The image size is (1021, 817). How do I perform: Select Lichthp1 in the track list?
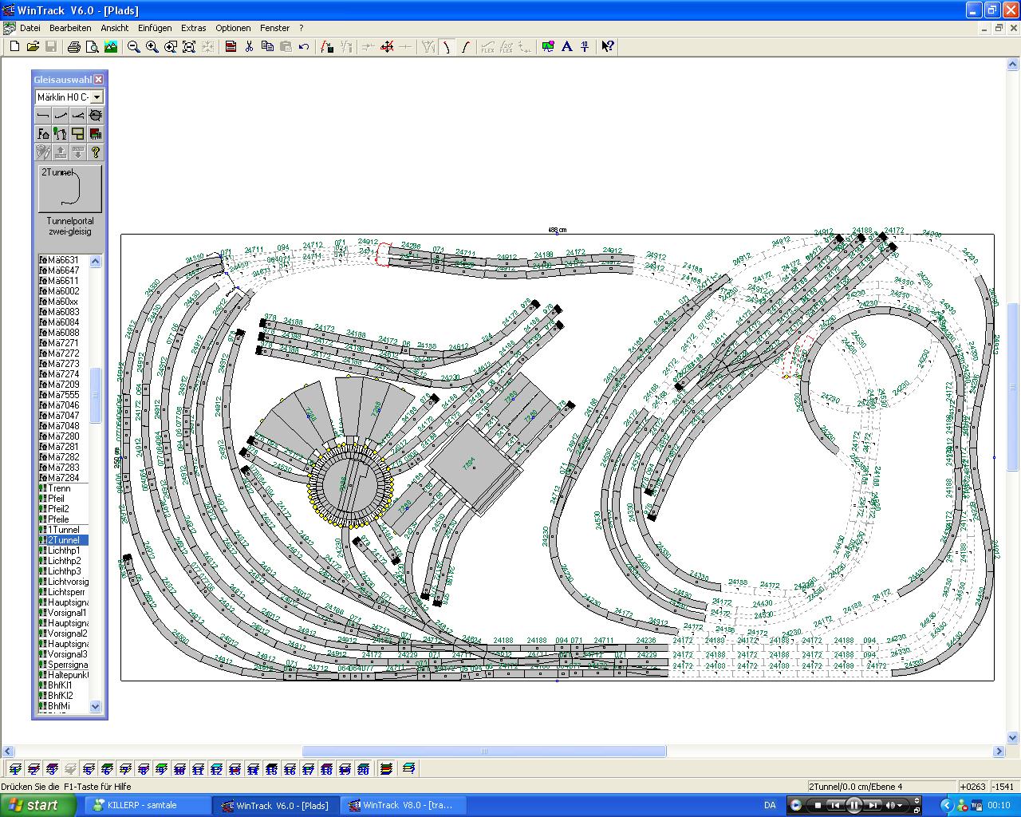pos(64,551)
